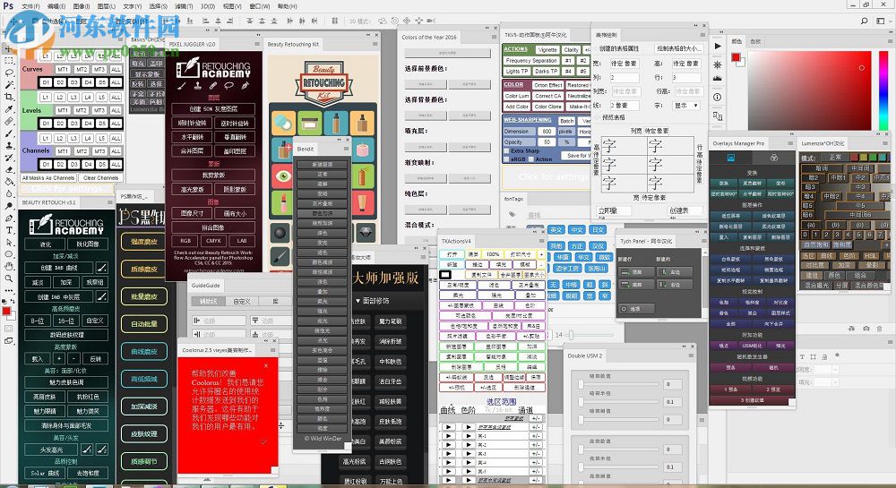The image size is (896, 488).
Task: Click the lipstick icon in Beauty Retouching Kit
Action: click(283, 201)
